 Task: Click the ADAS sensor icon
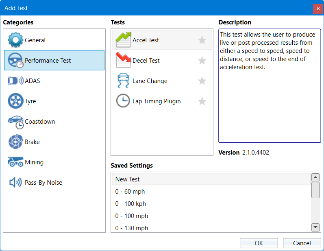pyautogui.click(x=15, y=81)
